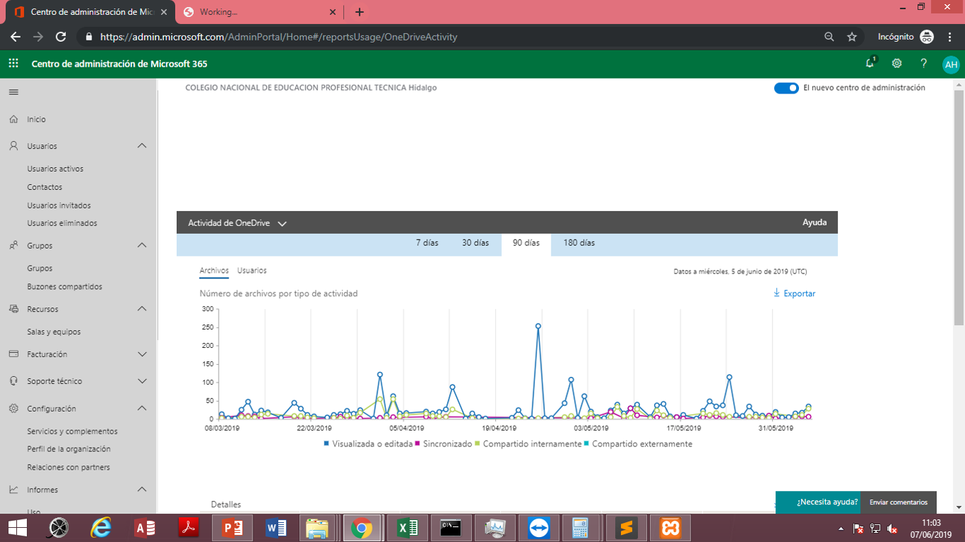This screenshot has height=542, width=965.
Task: Open Internet Explorer from the taskbar
Action: [x=101, y=528]
